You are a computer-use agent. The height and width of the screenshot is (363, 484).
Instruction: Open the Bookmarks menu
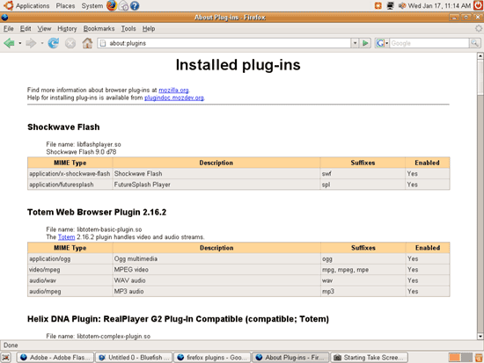pos(99,29)
